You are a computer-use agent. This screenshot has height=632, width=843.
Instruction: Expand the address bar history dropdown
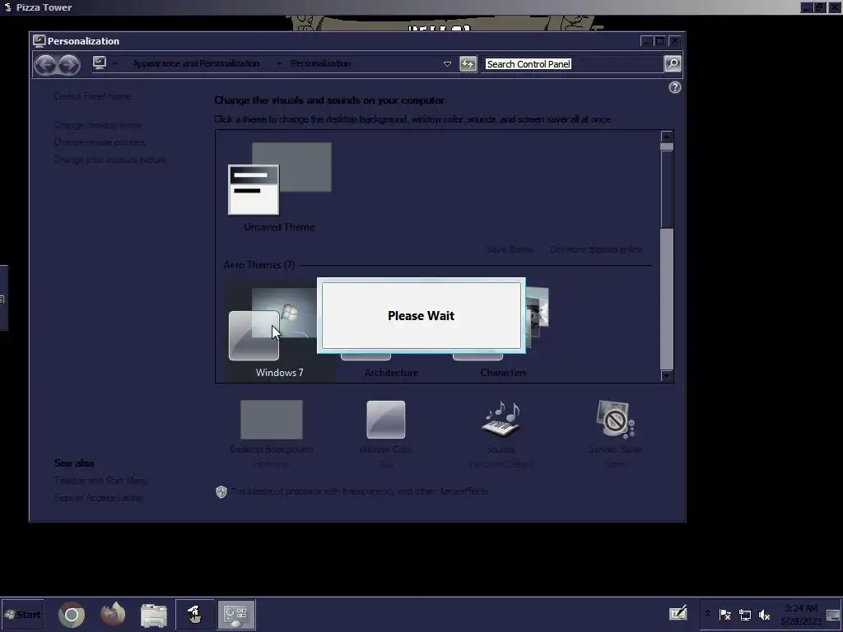(x=447, y=64)
